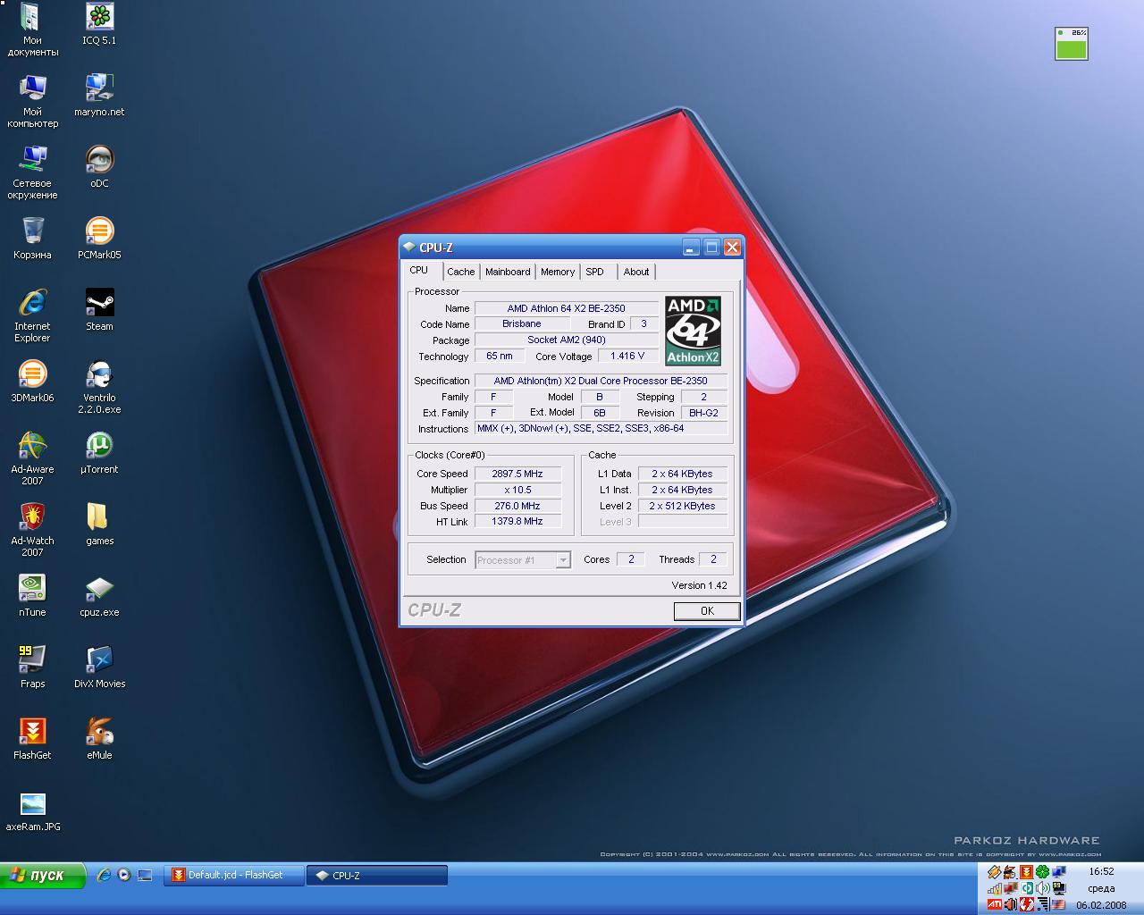Click the Technology value 65 nm
Image resolution: width=1144 pixels, height=915 pixels.
(500, 356)
